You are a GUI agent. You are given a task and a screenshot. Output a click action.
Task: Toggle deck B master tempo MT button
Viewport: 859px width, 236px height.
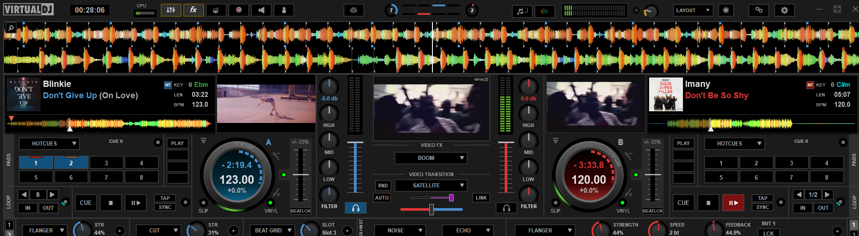[810, 85]
